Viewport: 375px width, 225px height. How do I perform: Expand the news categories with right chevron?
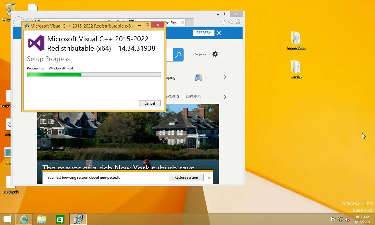[x=225, y=97]
